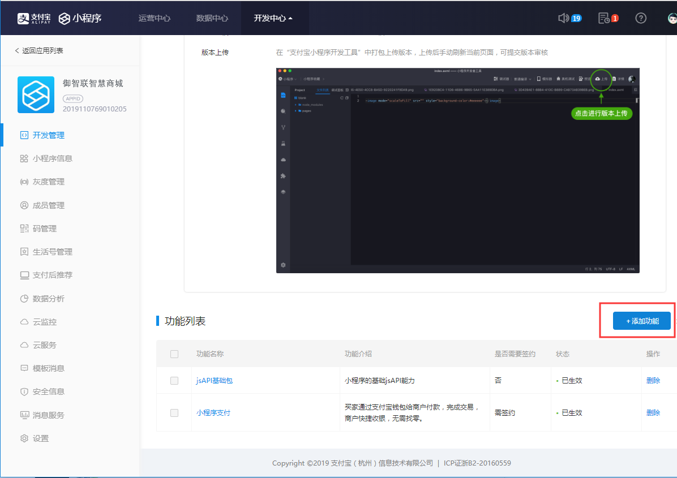Click the user avatar icon
The height and width of the screenshot is (478, 677).
tap(671, 18)
